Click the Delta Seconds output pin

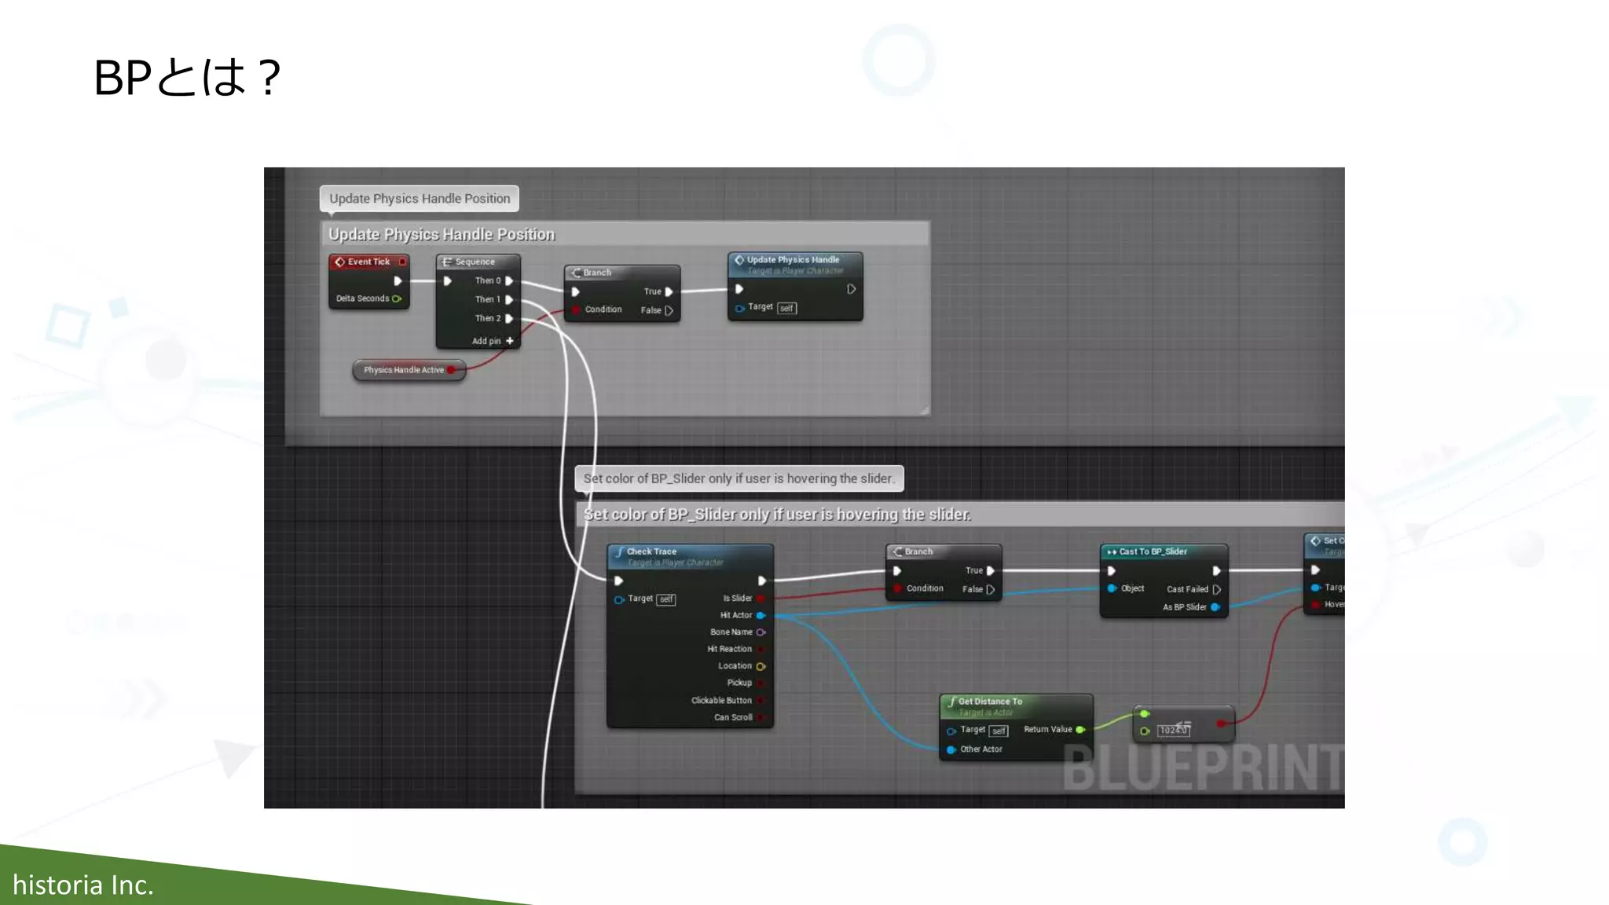pos(397,299)
